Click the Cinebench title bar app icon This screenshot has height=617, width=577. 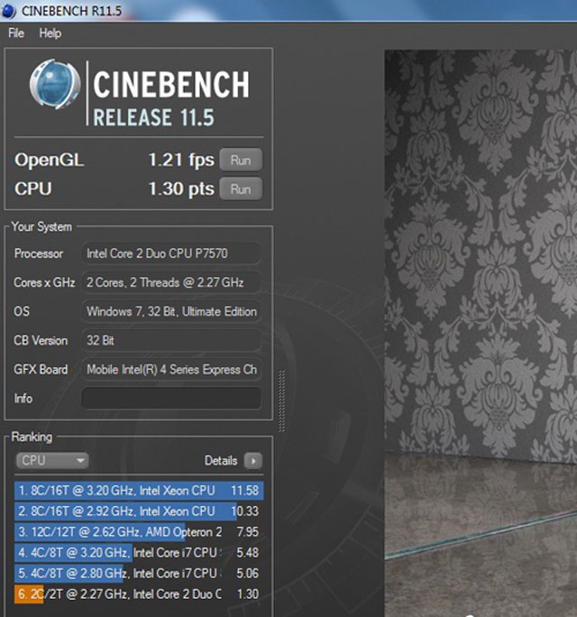(9, 11)
